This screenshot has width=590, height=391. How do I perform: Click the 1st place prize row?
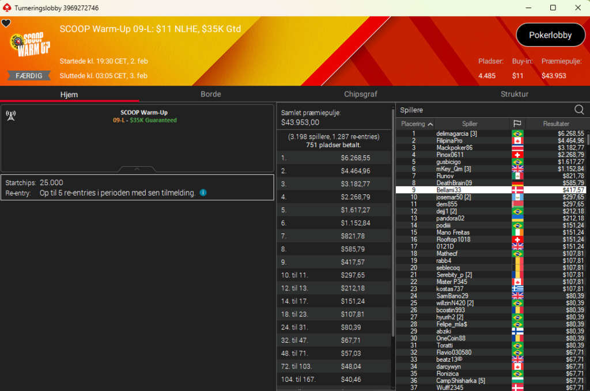(334, 158)
